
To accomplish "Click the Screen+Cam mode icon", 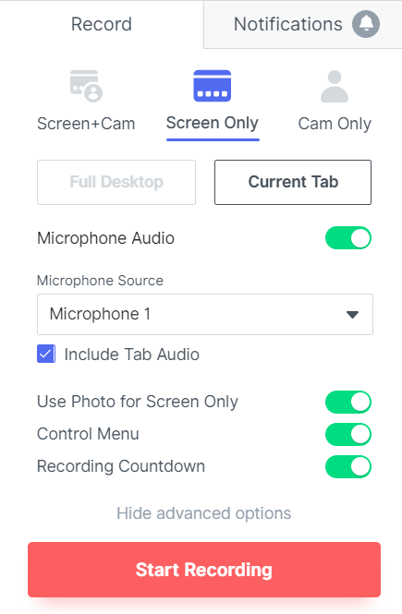I will coord(86,86).
